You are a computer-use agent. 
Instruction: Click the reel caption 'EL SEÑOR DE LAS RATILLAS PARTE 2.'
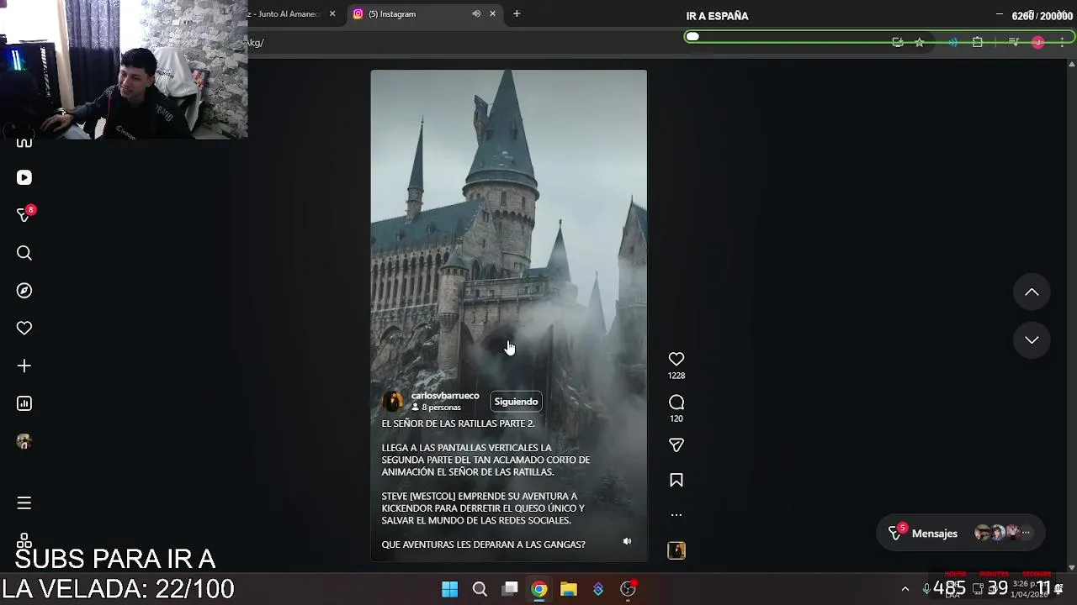coord(459,423)
